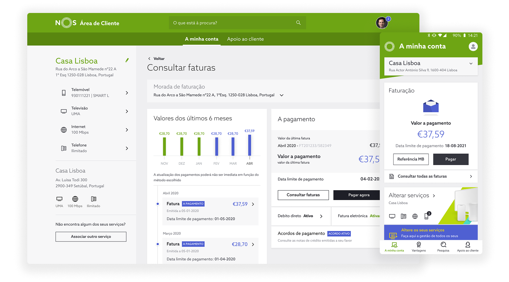The image size is (509, 282).
Task: Expand the Telefone Ilimitado row chevron
Action: [127, 148]
